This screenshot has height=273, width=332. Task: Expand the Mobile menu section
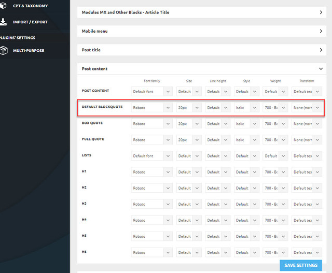pyautogui.click(x=202, y=31)
